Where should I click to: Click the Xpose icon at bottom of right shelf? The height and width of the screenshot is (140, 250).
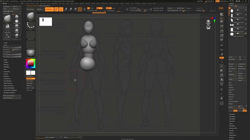(221, 103)
